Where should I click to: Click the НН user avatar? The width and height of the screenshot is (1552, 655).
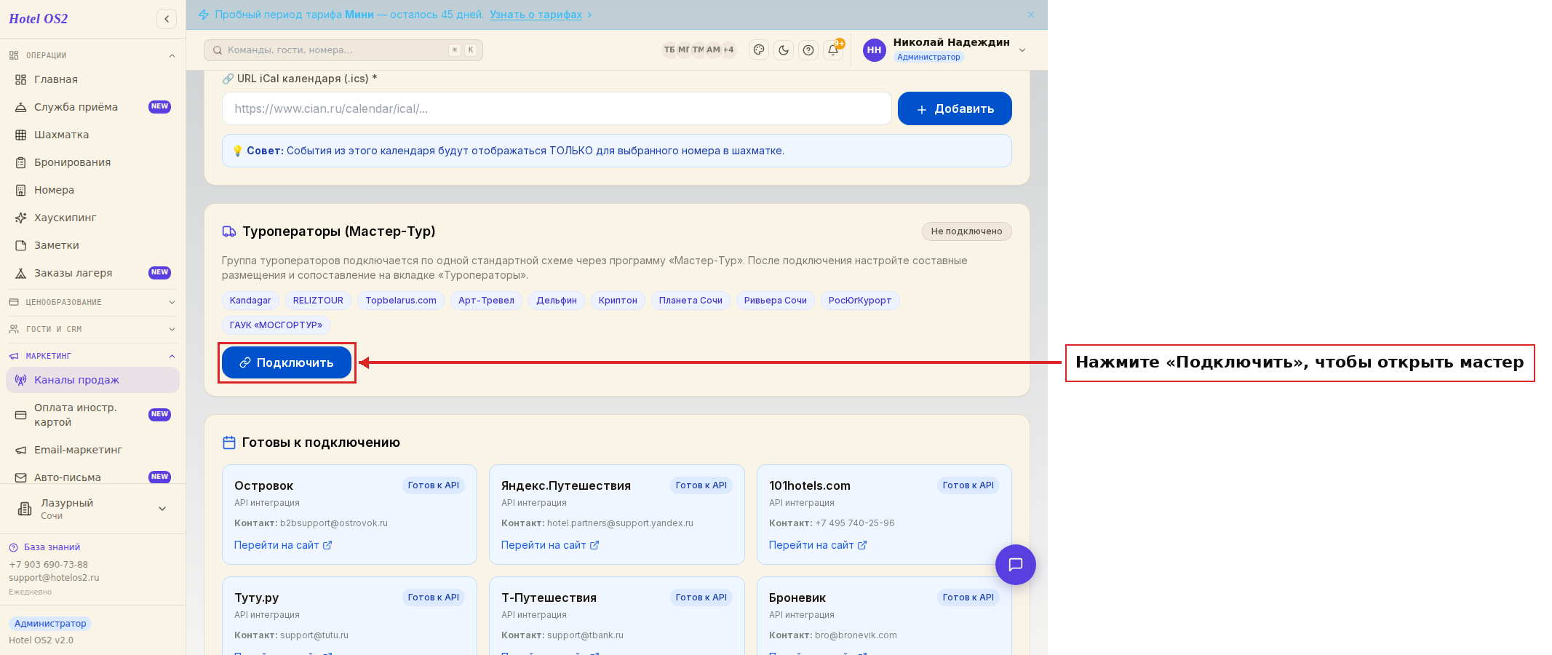tap(875, 50)
